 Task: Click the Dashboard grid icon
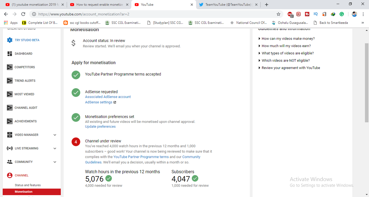point(10,54)
